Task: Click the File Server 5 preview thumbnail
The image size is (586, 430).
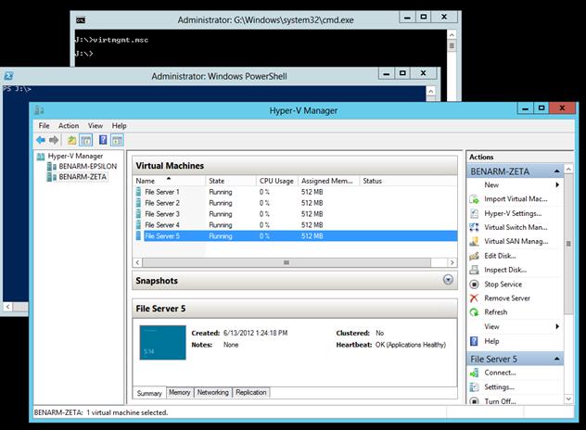Action: 162,343
